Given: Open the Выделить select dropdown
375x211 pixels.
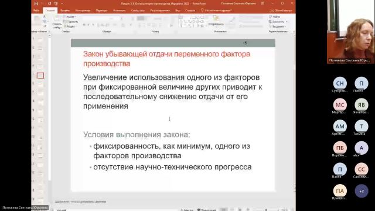Looking at the screenshot, I should pyautogui.click(x=277, y=26).
